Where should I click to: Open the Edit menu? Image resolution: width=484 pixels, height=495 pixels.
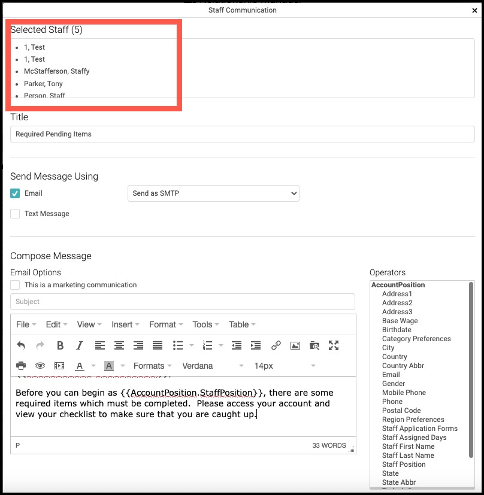point(56,324)
